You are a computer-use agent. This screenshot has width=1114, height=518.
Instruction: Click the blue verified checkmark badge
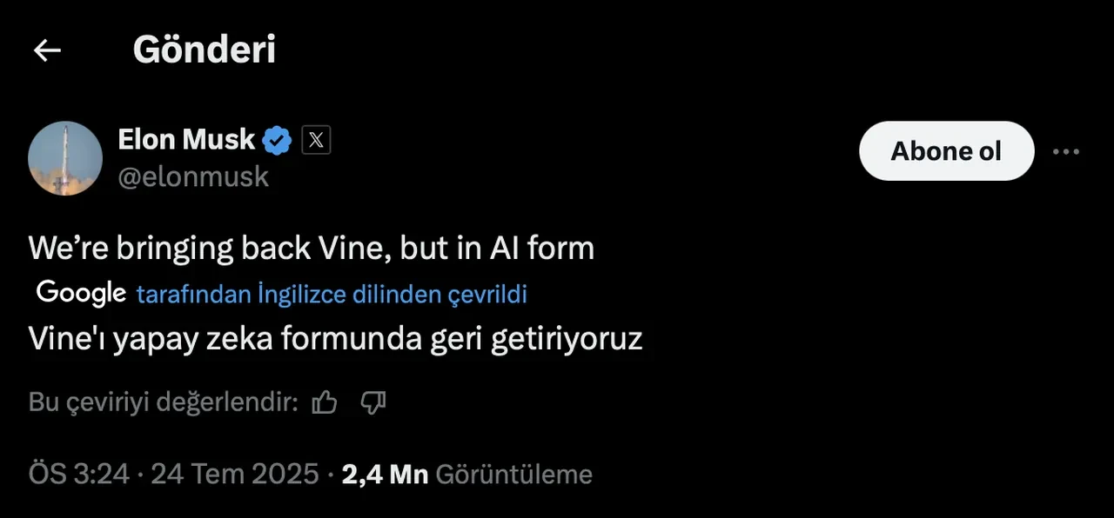pos(277,140)
